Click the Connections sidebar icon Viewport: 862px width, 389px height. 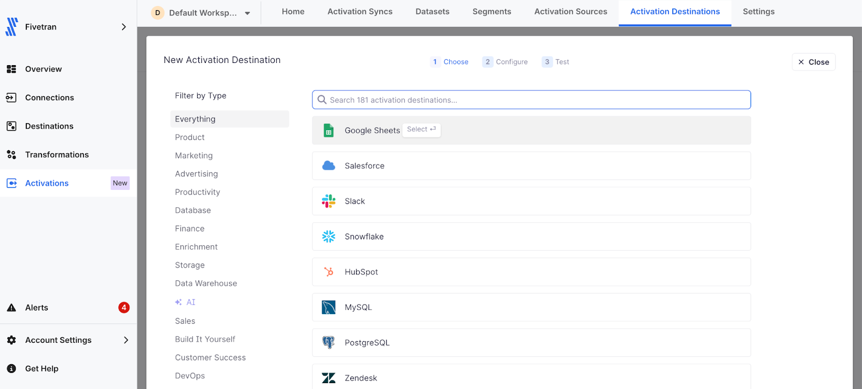pyautogui.click(x=11, y=97)
